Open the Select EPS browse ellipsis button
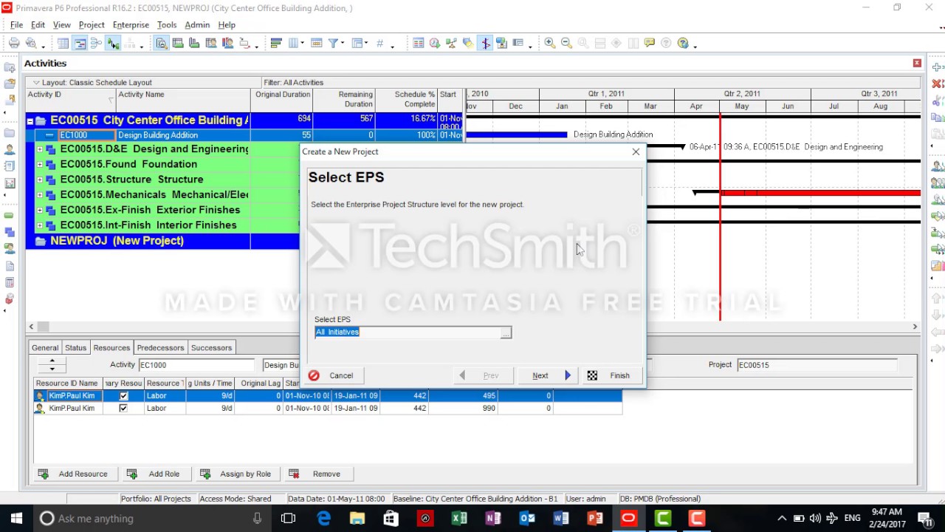The width and height of the screenshot is (945, 532). coord(506,333)
